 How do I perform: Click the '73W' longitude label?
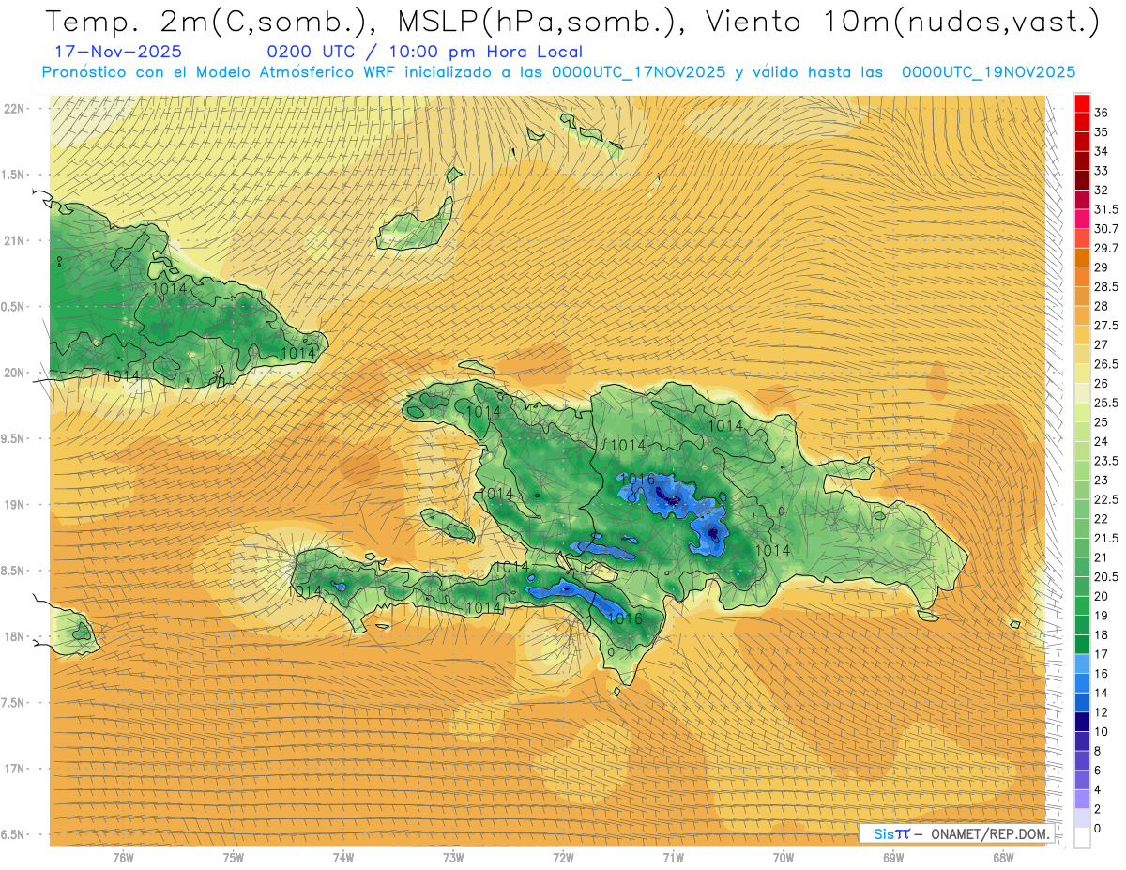(x=453, y=858)
